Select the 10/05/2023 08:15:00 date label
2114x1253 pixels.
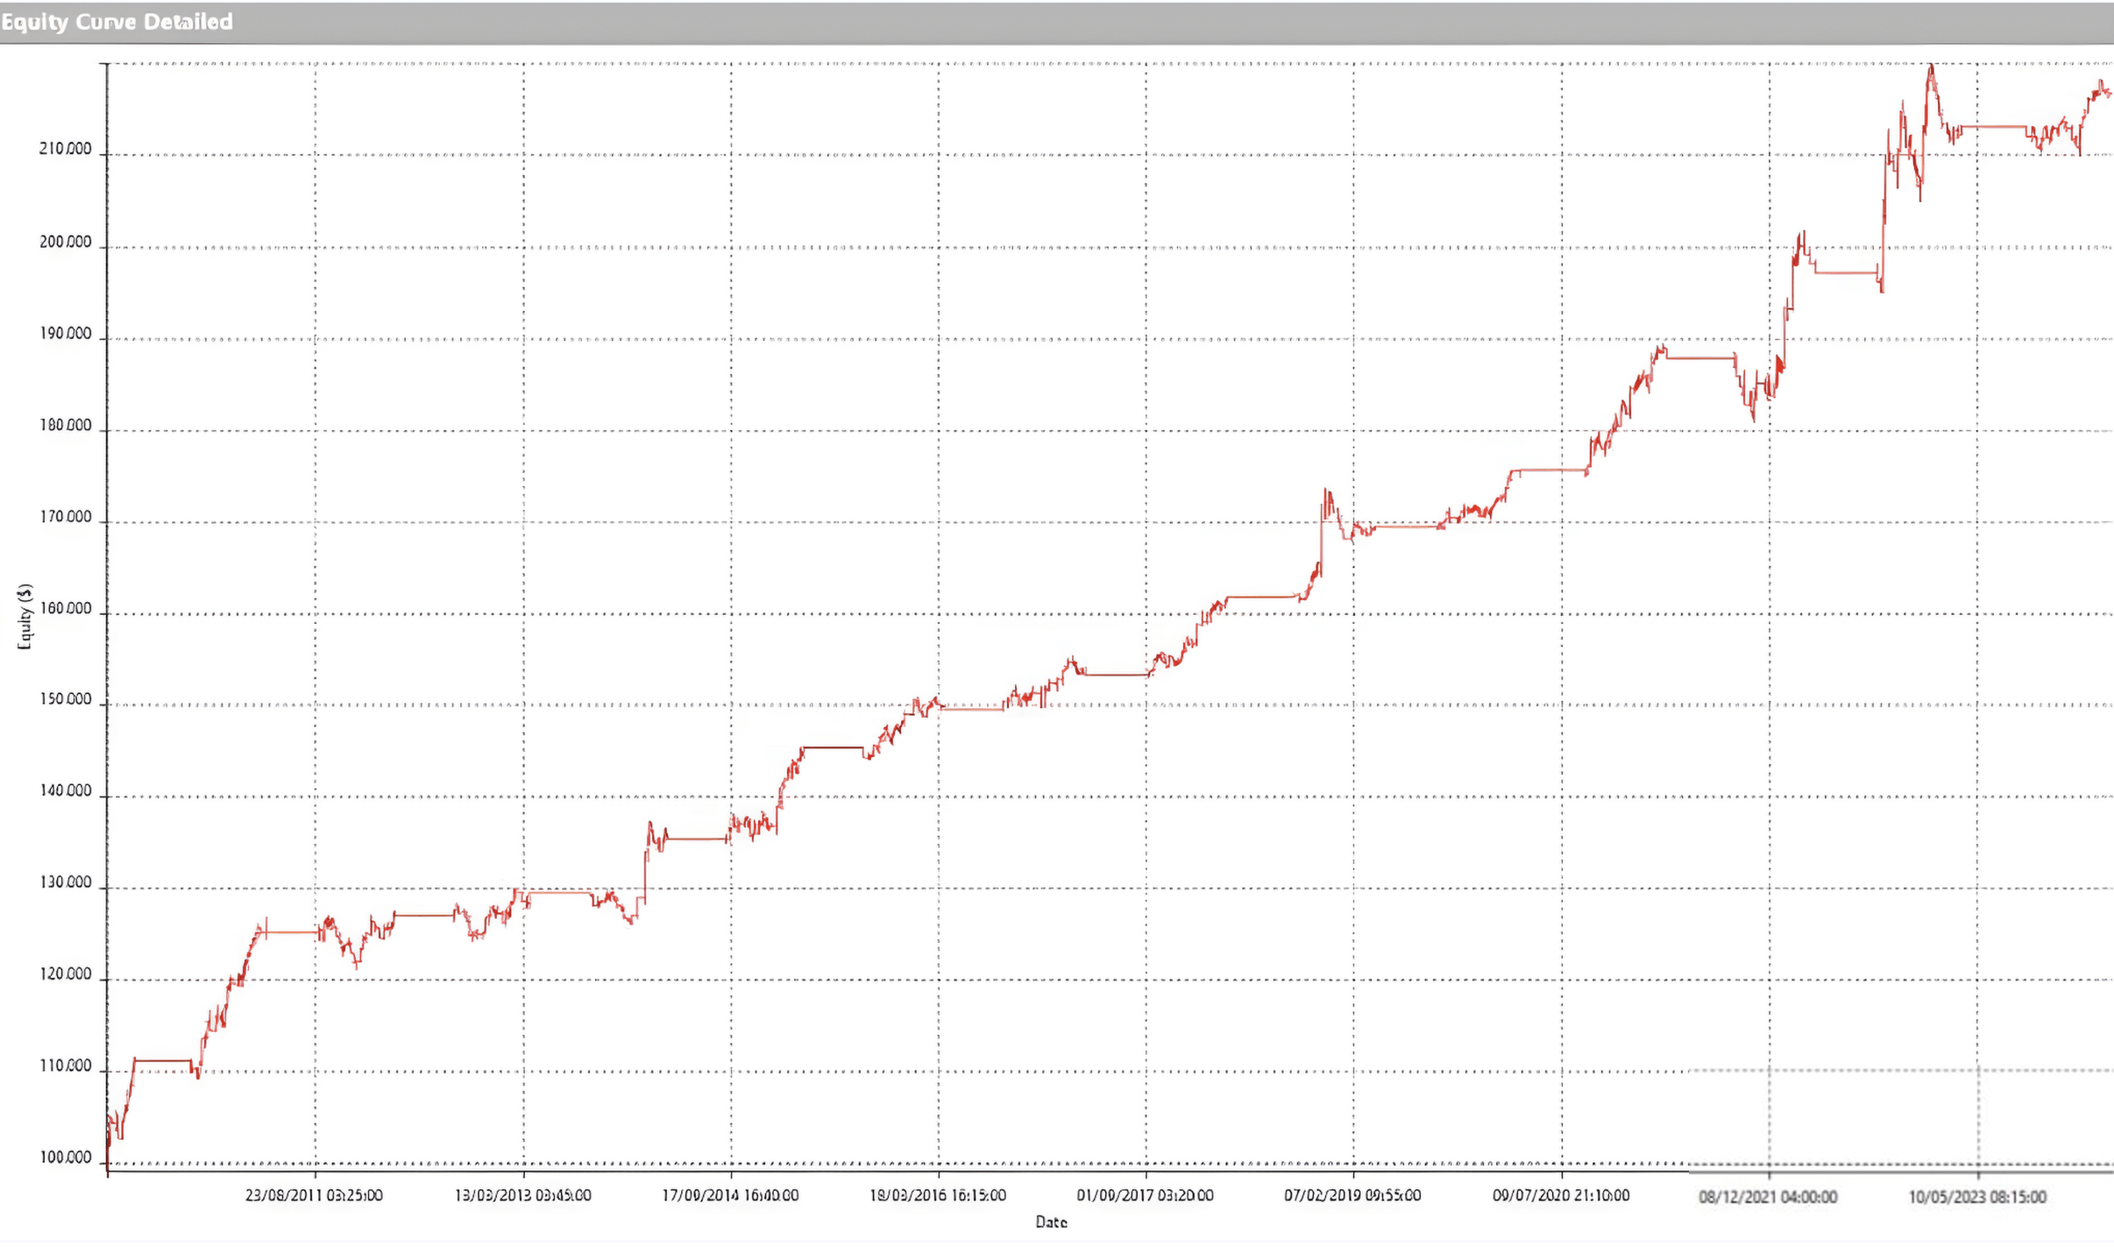click(1977, 1197)
